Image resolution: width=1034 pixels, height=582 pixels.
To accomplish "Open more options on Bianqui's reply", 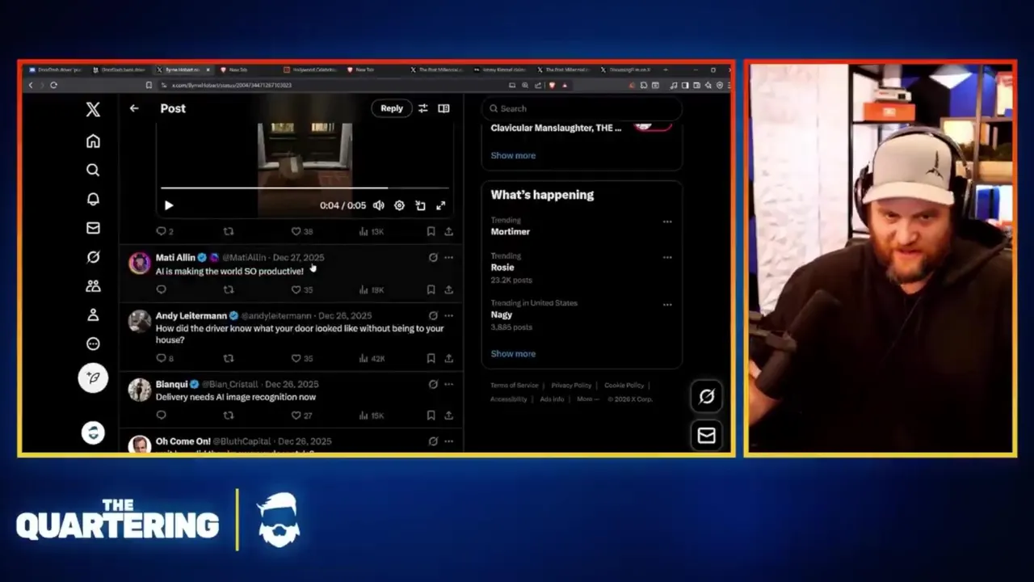I will (448, 384).
